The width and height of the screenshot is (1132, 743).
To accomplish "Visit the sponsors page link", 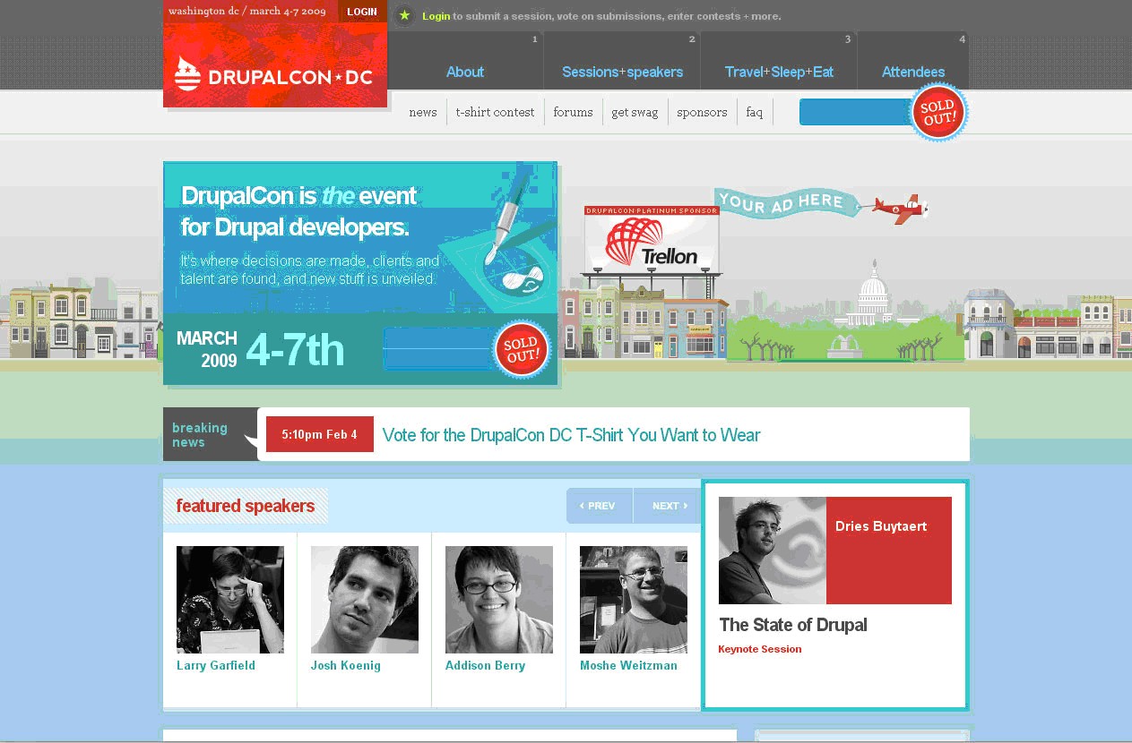I will [x=702, y=112].
